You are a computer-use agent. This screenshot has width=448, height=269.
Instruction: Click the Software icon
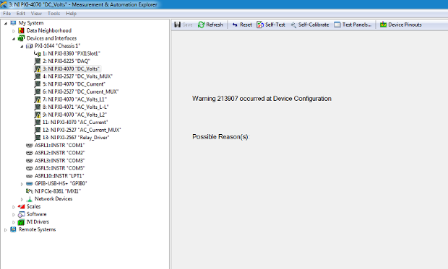click(x=21, y=214)
